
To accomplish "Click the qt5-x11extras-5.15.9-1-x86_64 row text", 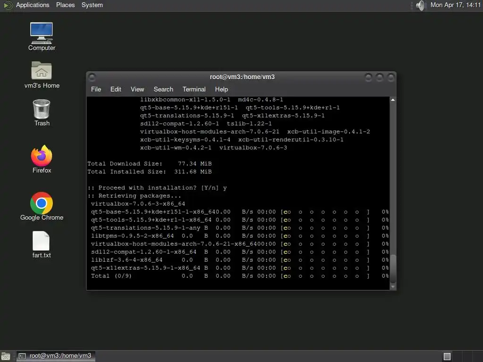I will (x=145, y=268).
